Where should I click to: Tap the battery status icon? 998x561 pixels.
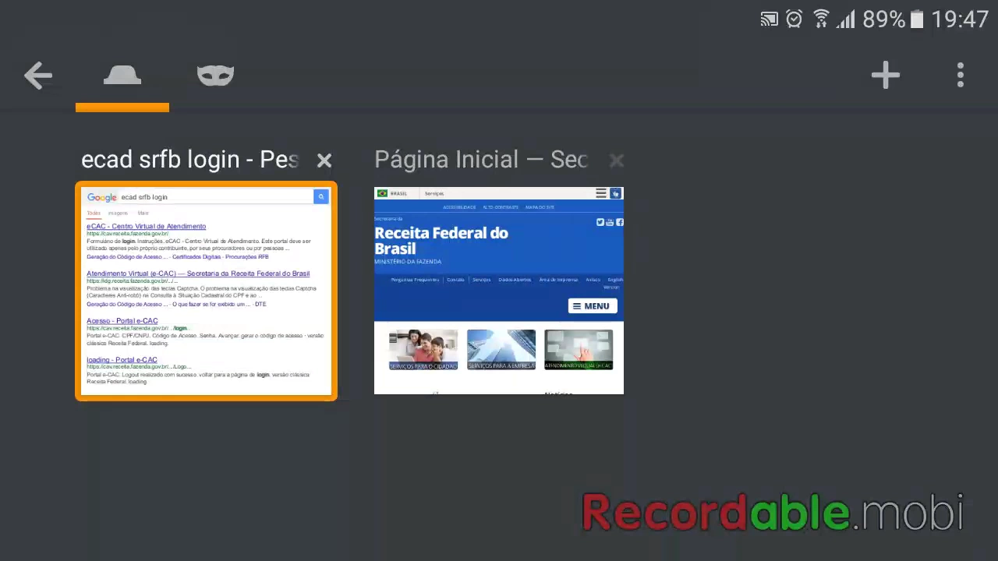pyautogui.click(x=917, y=19)
